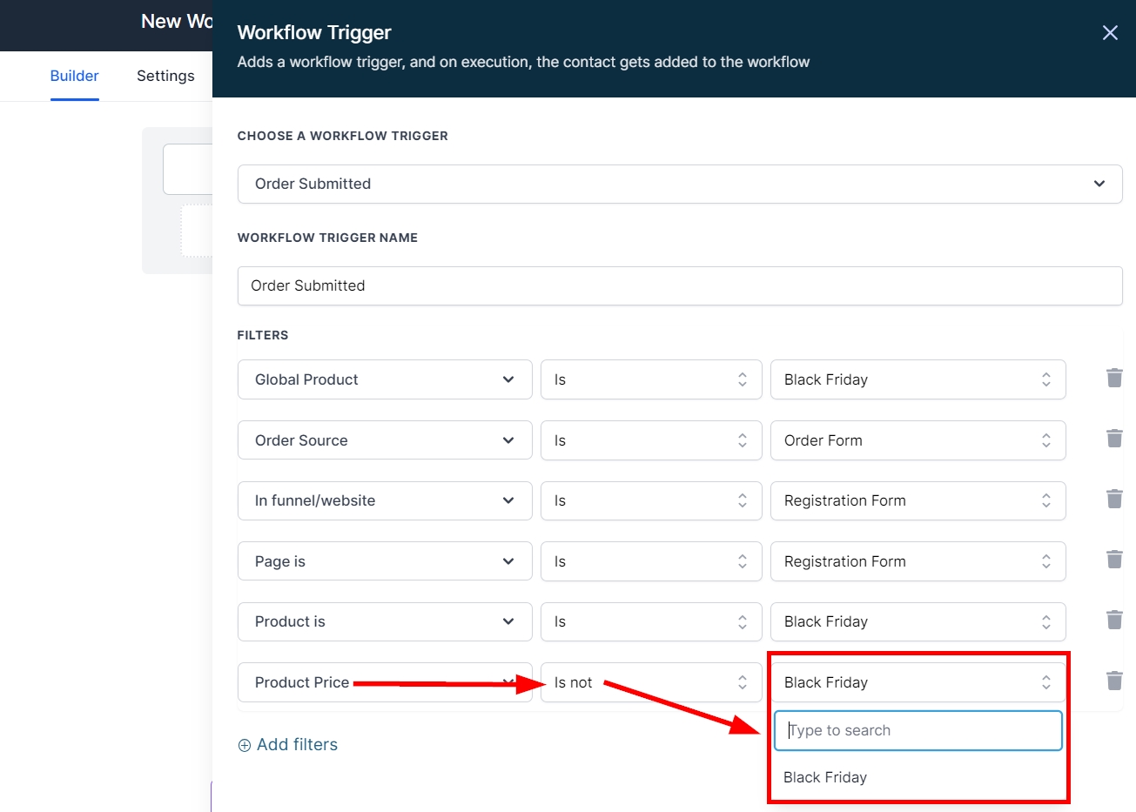Screen dimensions: 1136x812
Task: Close the Workflow Trigger panel
Action: point(1110,33)
